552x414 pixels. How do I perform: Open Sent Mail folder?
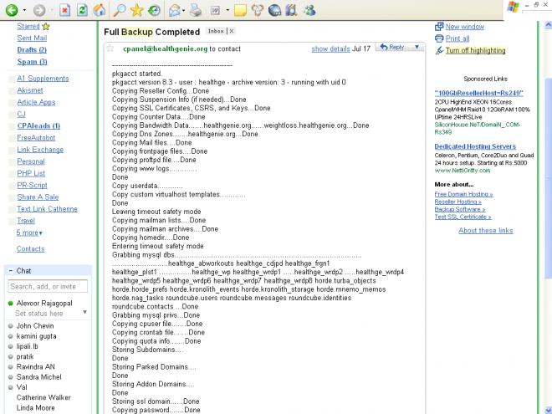coord(32,38)
